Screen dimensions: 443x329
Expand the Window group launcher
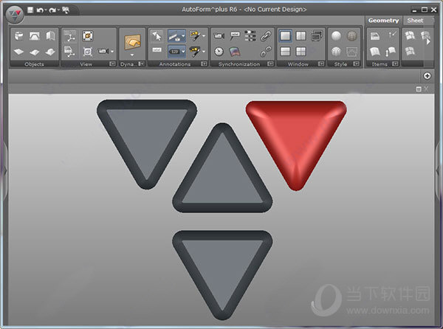321,63
